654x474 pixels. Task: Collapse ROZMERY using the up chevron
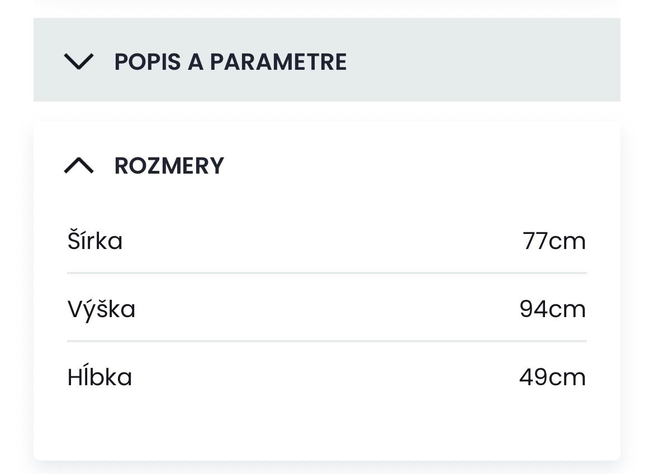pyautogui.click(x=79, y=166)
